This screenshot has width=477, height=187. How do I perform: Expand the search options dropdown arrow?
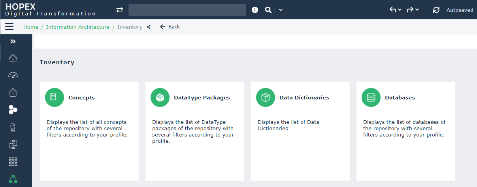click(x=281, y=10)
